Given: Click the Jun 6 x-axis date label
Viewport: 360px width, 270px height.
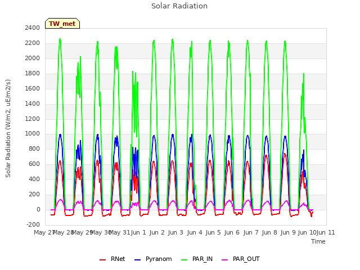Looking at the screenshot, I should coord(232,232).
